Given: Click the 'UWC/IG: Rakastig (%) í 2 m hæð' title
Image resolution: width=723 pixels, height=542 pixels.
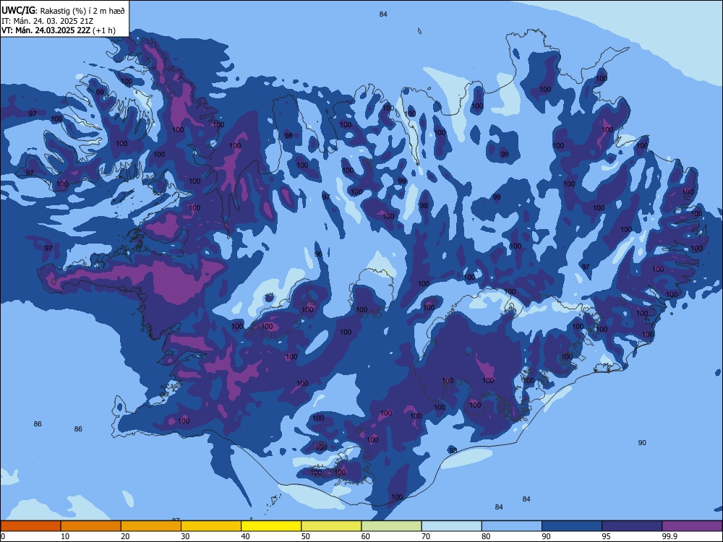Looking at the screenshot, I should (x=63, y=11).
